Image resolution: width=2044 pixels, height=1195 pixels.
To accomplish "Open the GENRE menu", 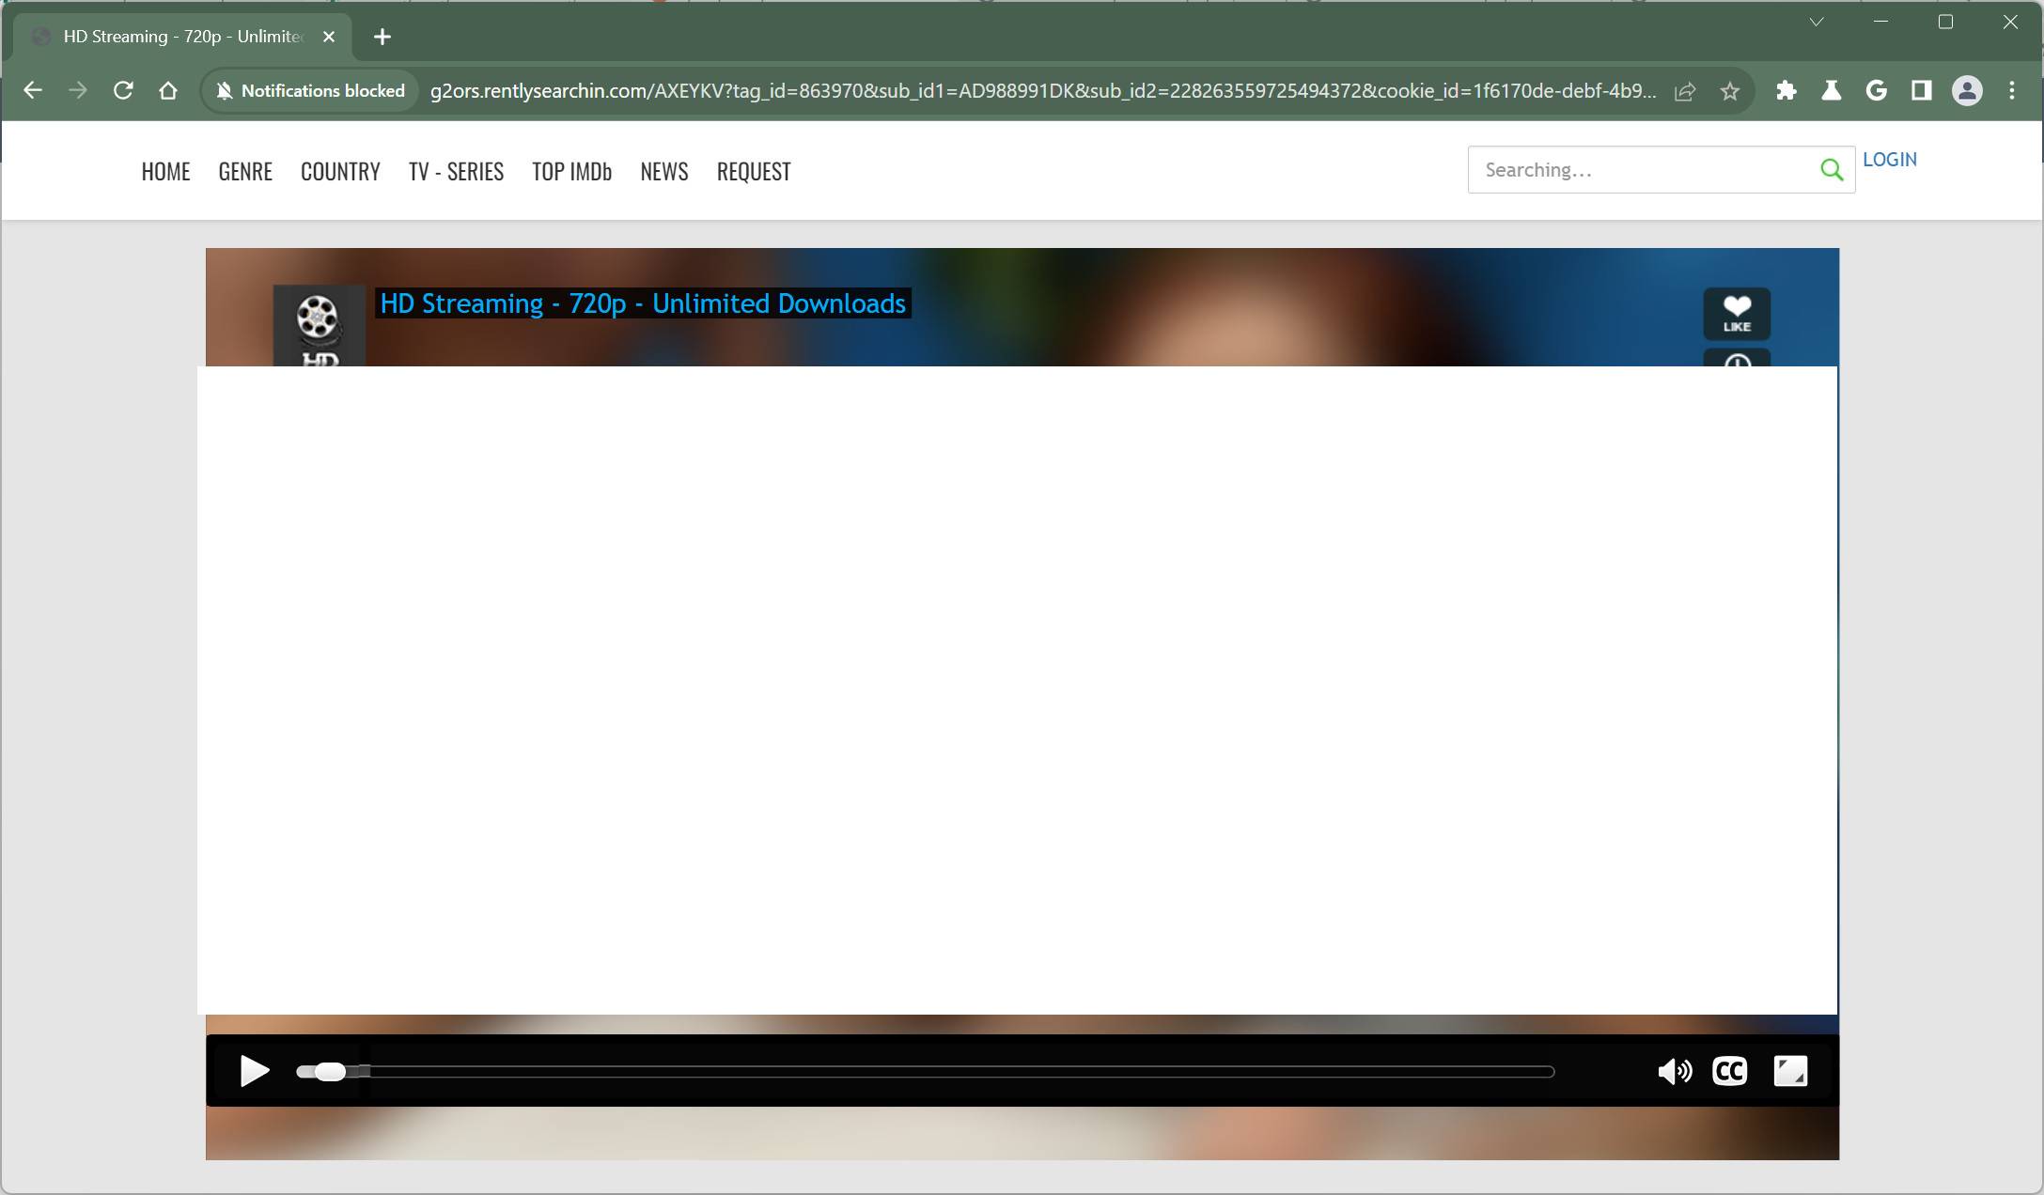I will point(244,171).
